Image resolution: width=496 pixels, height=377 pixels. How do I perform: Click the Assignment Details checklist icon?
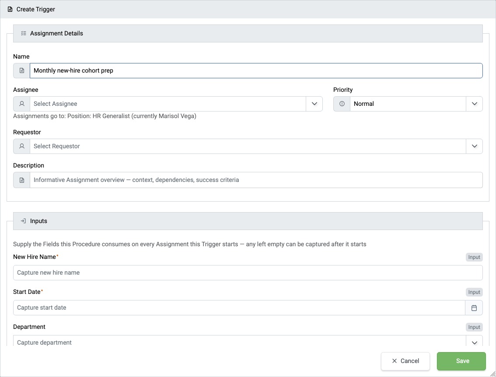tap(24, 33)
